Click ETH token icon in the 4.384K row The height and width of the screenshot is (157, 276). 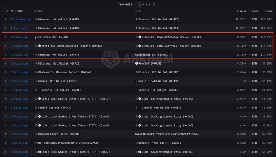point(250,63)
